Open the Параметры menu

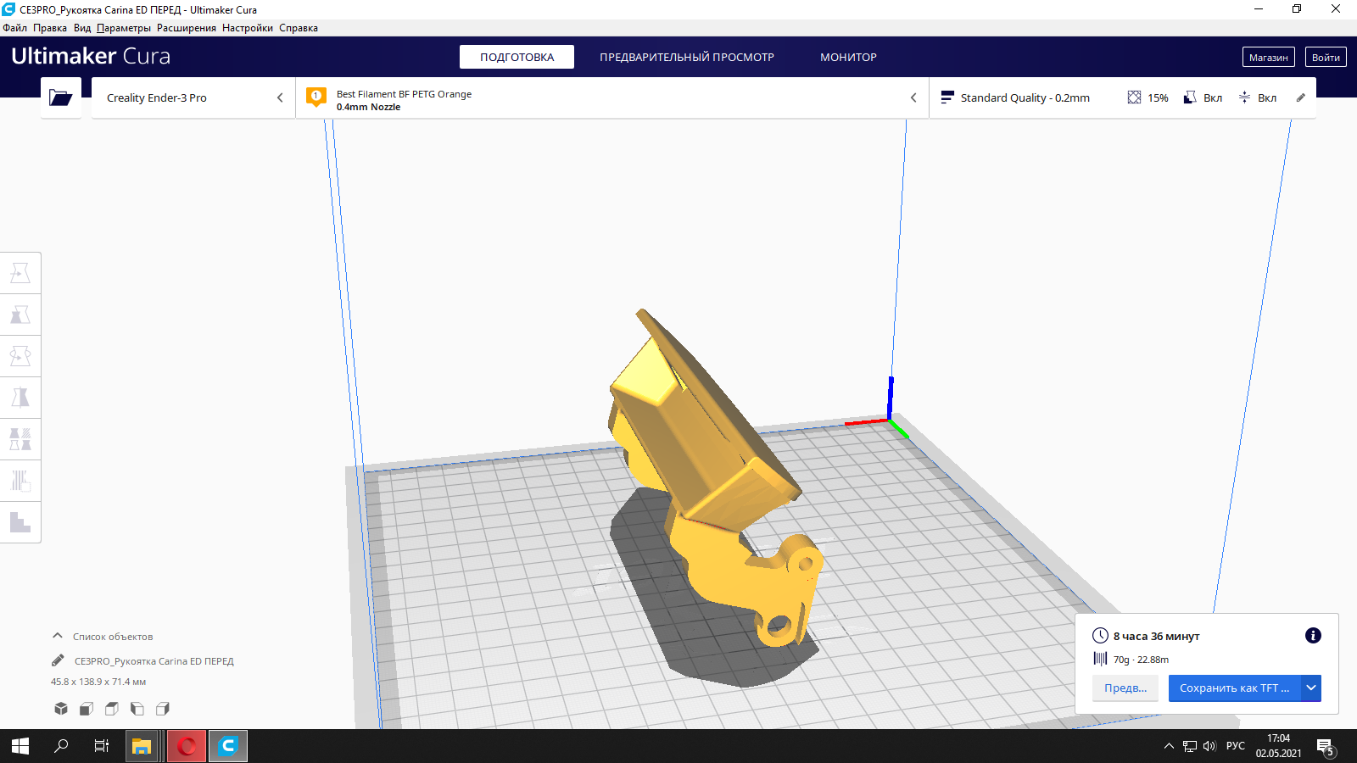(x=124, y=28)
